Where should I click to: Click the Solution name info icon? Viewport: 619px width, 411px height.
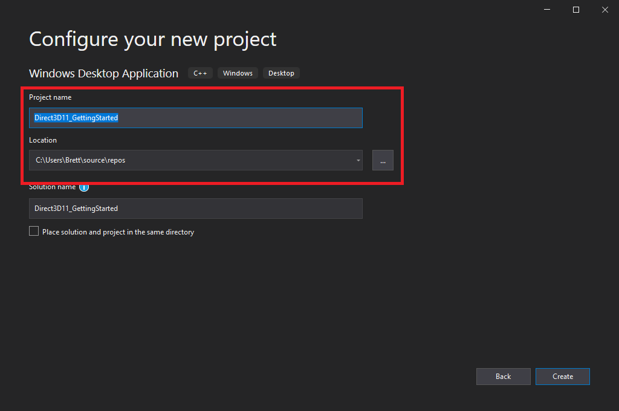84,187
